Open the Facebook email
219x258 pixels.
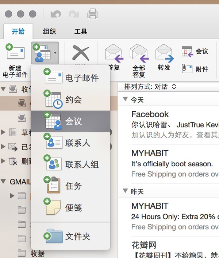tap(169, 125)
